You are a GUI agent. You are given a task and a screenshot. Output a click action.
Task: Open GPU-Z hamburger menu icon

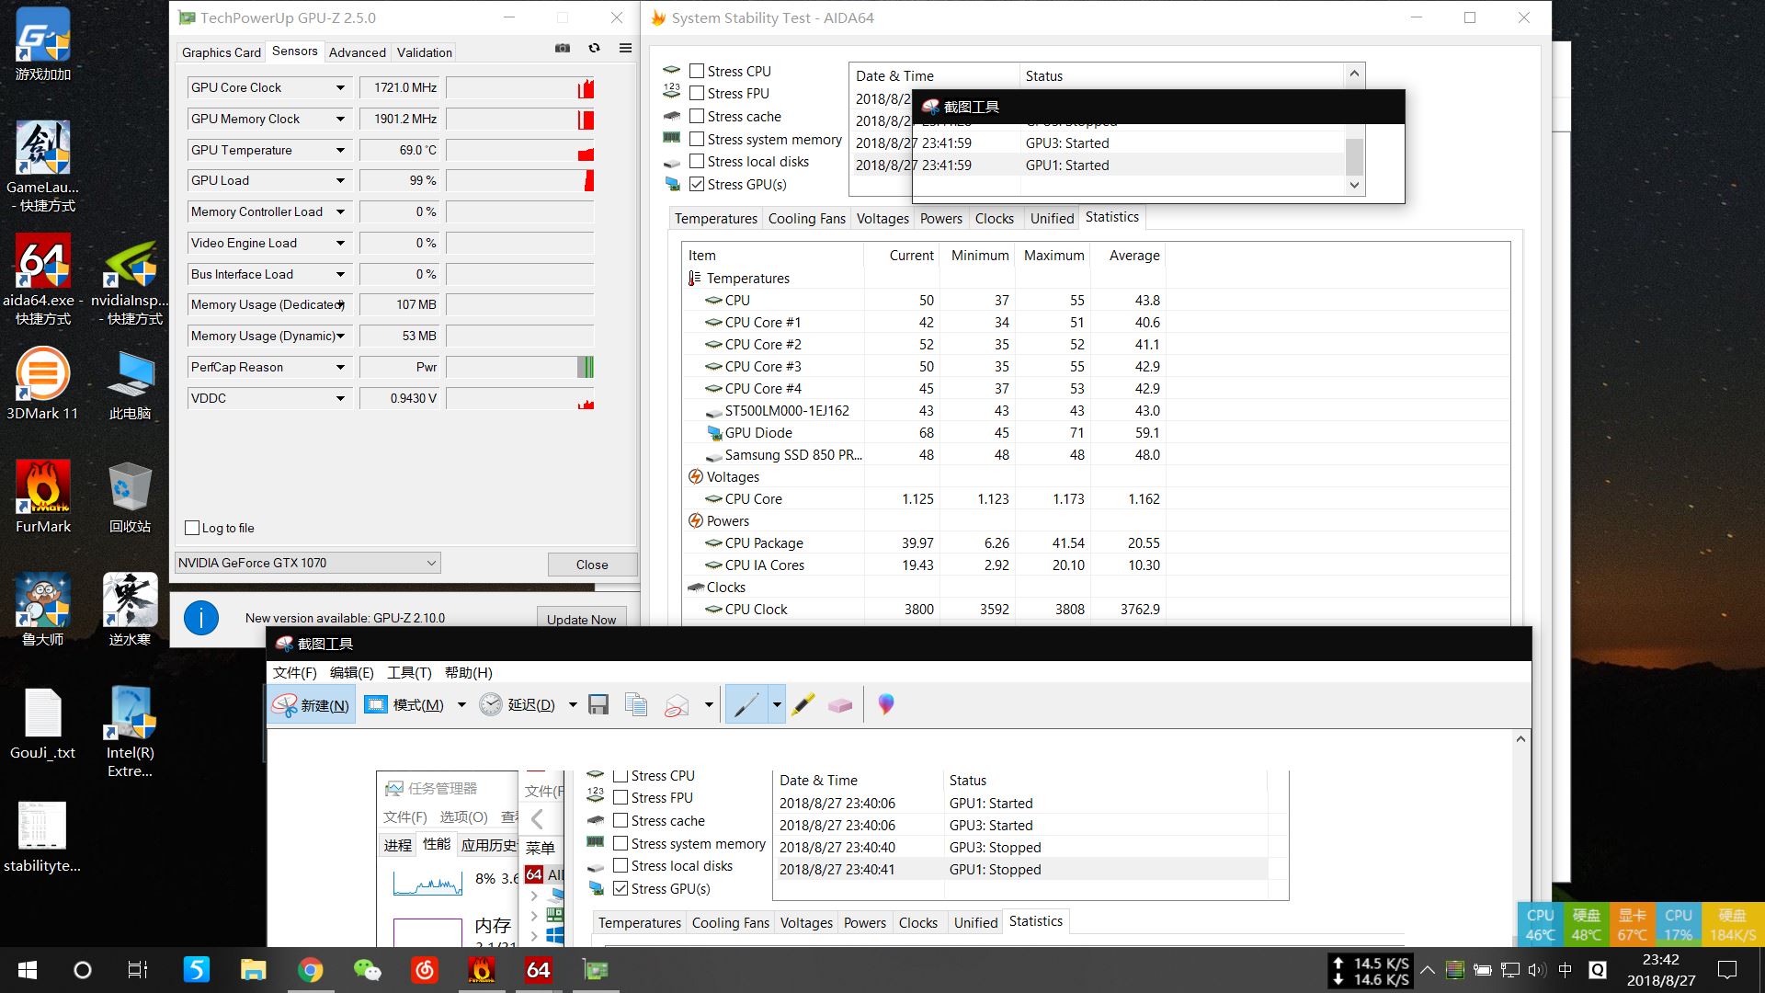[x=625, y=49]
